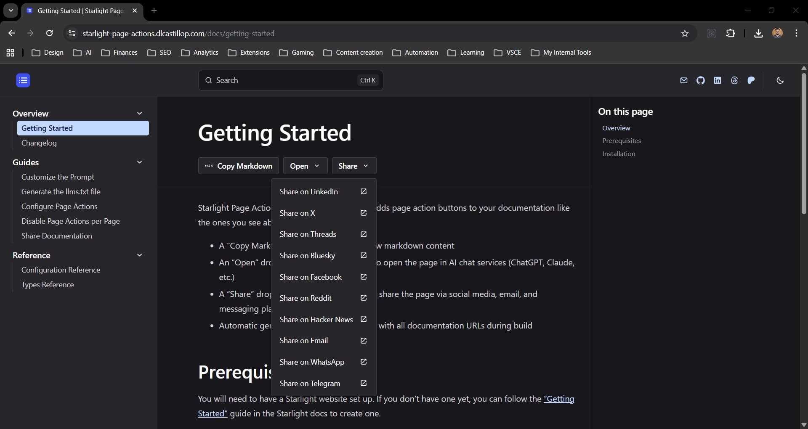
Task: Open the Patreon icon in header
Action: pyautogui.click(x=751, y=80)
